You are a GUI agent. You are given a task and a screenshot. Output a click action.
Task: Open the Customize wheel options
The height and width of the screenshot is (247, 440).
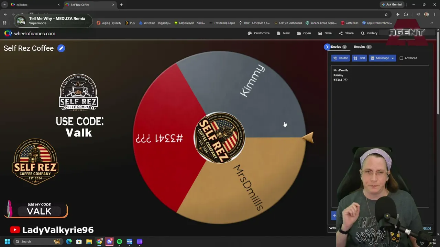[258, 33]
